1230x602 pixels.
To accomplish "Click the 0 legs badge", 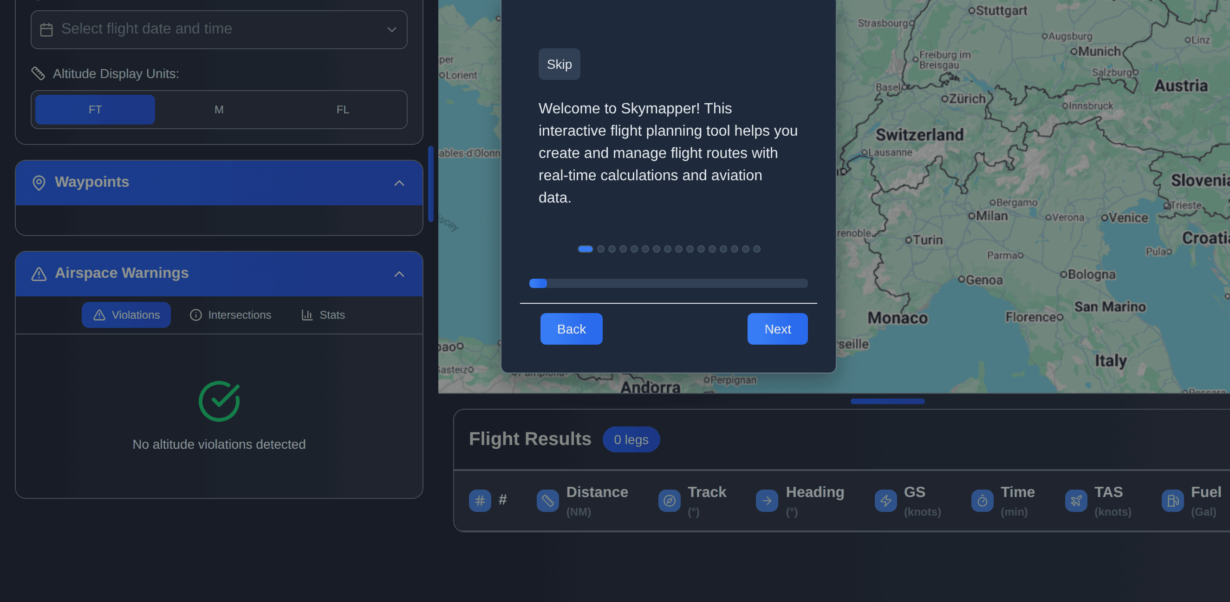I will (631, 439).
